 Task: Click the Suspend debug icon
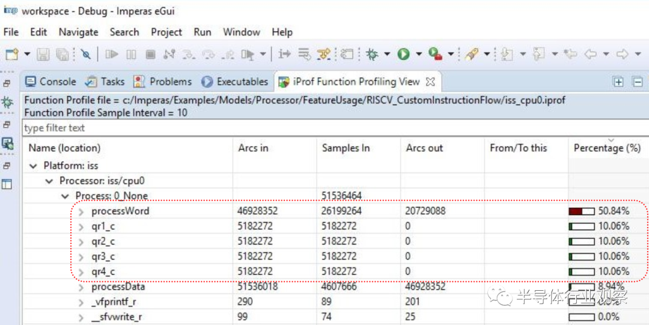131,54
